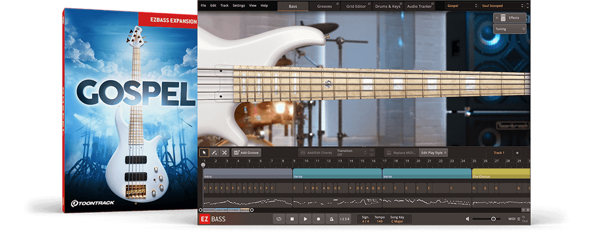Adjust the master volume slider
The width and height of the screenshot is (594, 241).
click(486, 218)
